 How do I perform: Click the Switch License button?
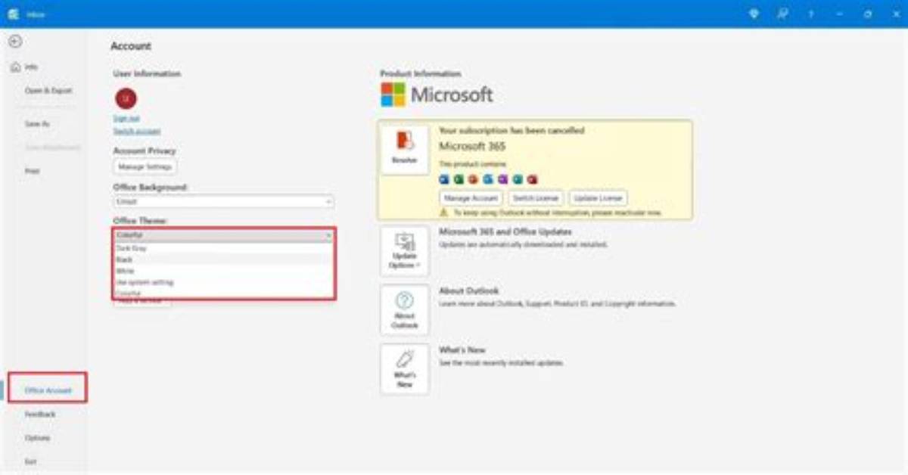pos(535,198)
